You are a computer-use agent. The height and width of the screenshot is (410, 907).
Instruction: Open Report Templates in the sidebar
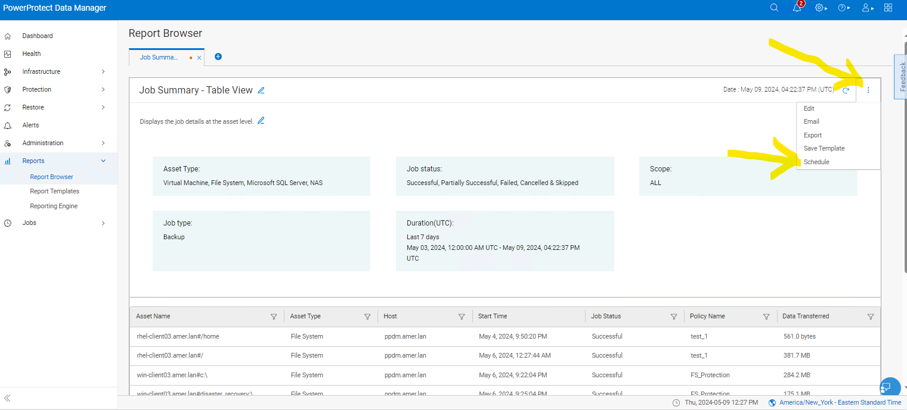click(x=54, y=191)
